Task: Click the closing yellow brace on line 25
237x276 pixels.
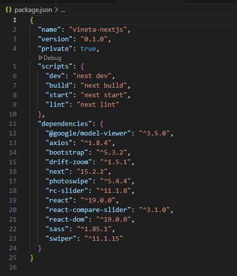Action: [x=32, y=258]
